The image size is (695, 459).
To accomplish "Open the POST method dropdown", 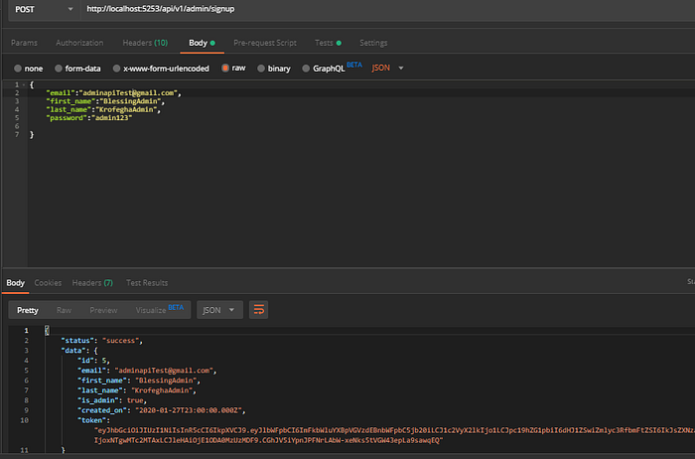I will point(43,9).
